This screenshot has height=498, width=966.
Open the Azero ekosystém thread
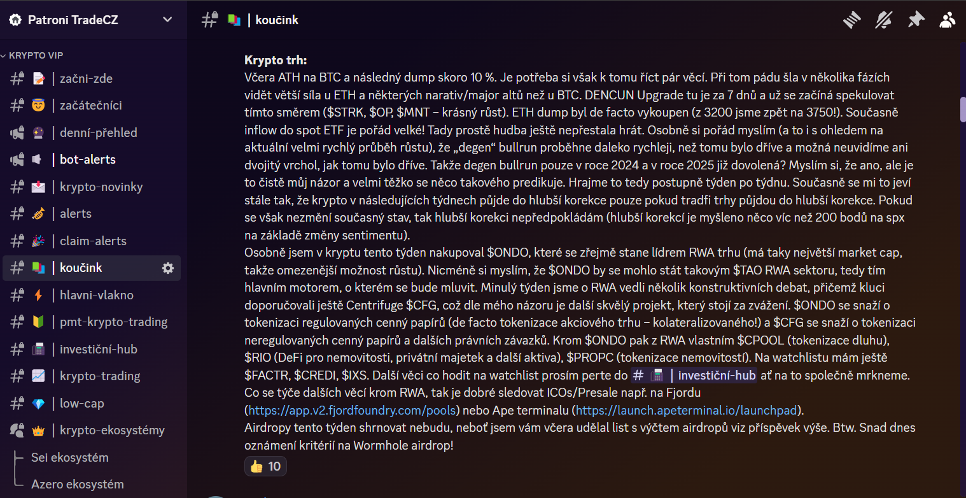click(x=78, y=484)
